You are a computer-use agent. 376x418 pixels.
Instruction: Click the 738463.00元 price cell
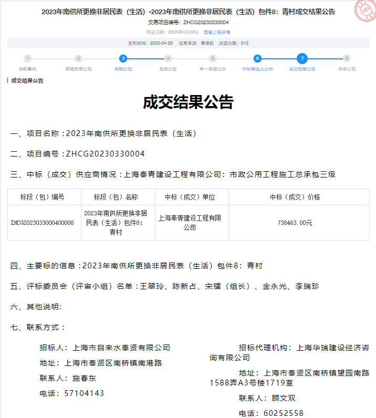click(295, 223)
